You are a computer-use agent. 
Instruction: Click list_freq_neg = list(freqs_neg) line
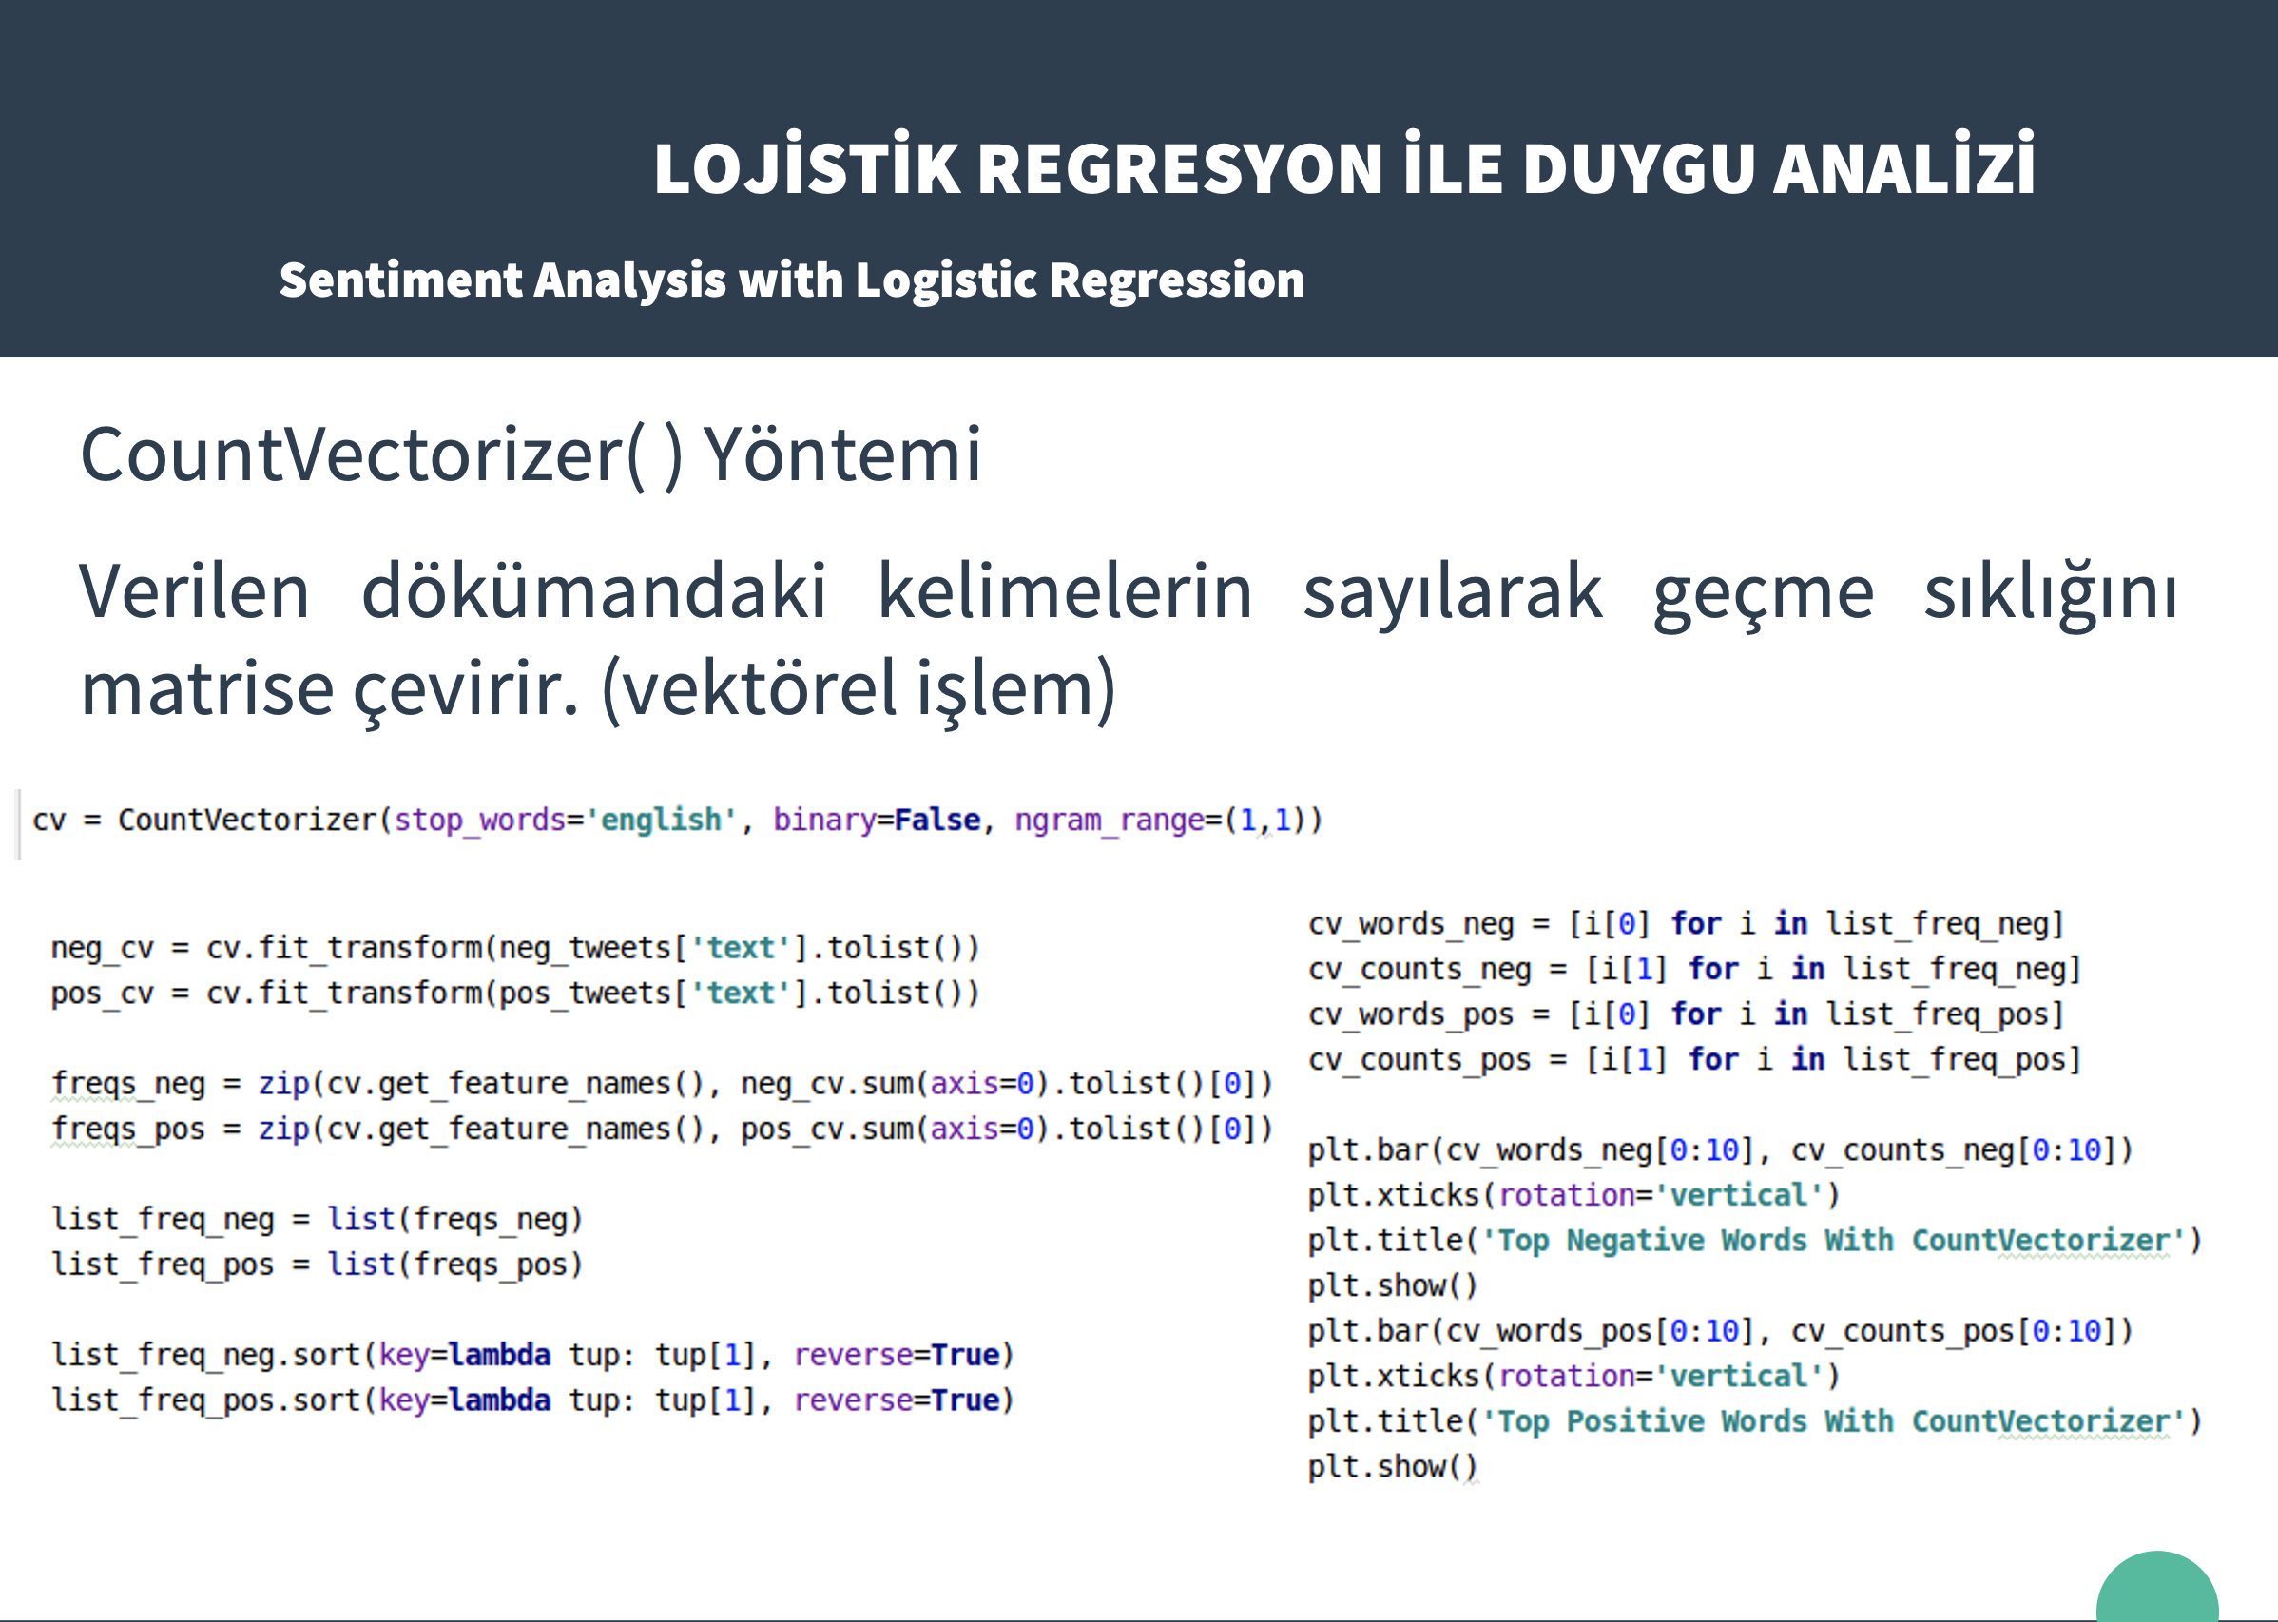point(317,1220)
